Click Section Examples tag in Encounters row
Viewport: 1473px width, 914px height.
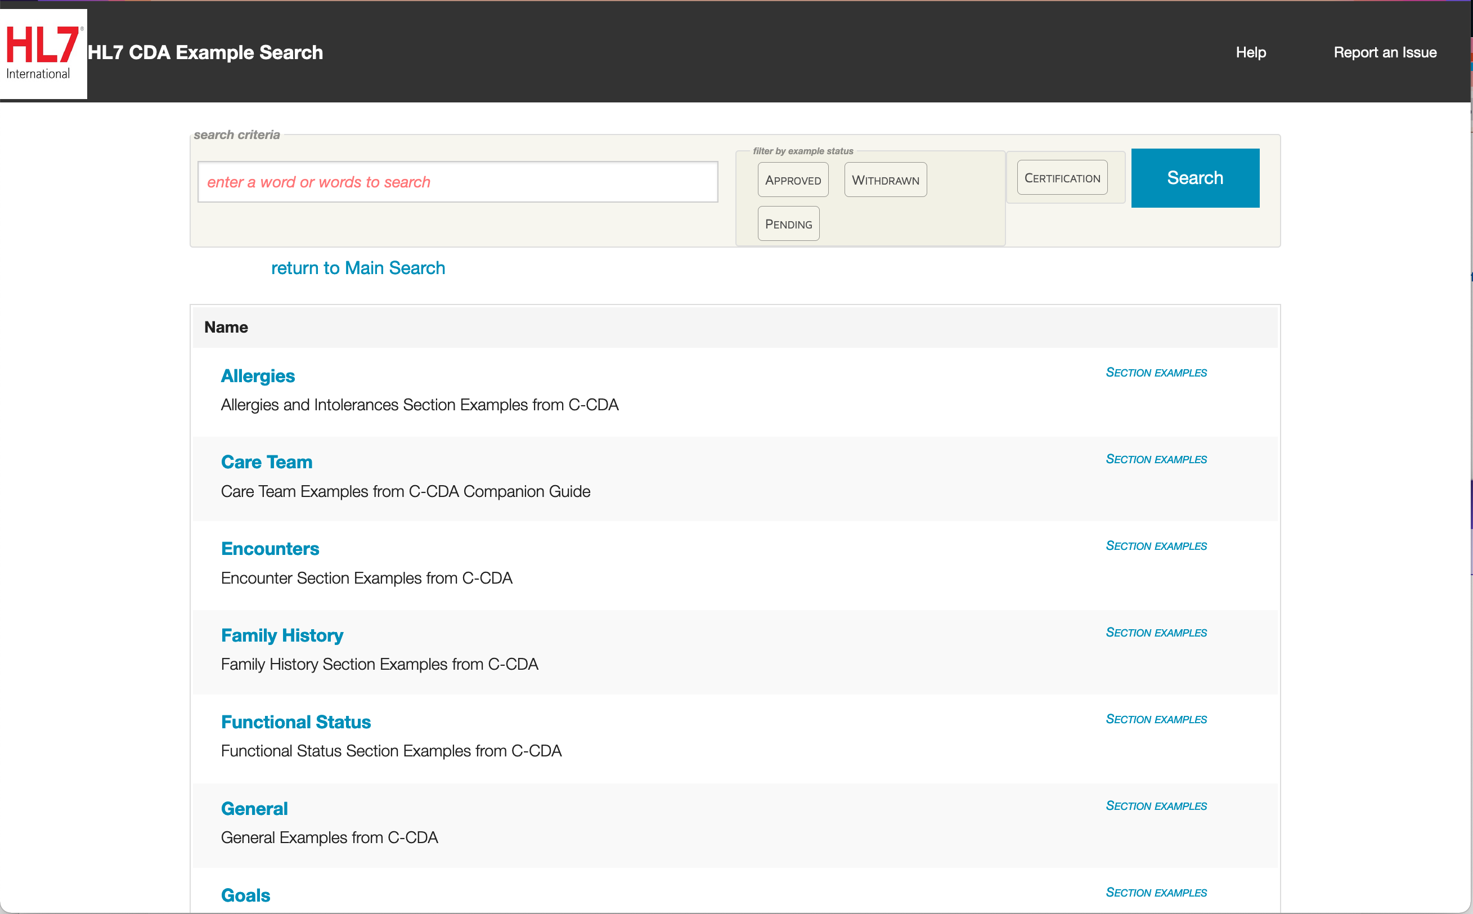pos(1156,546)
